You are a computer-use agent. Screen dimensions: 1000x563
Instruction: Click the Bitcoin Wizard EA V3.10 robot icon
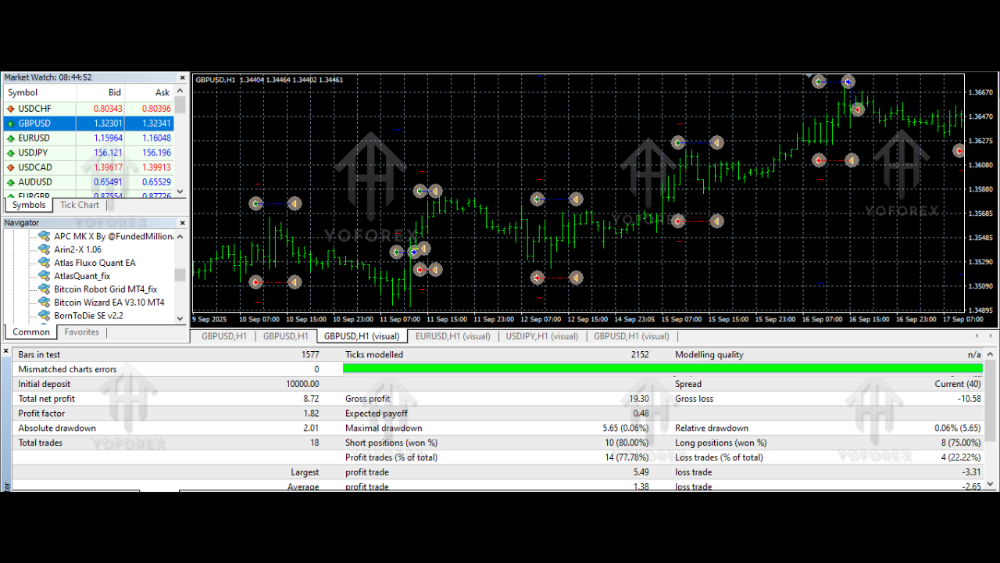click(43, 303)
